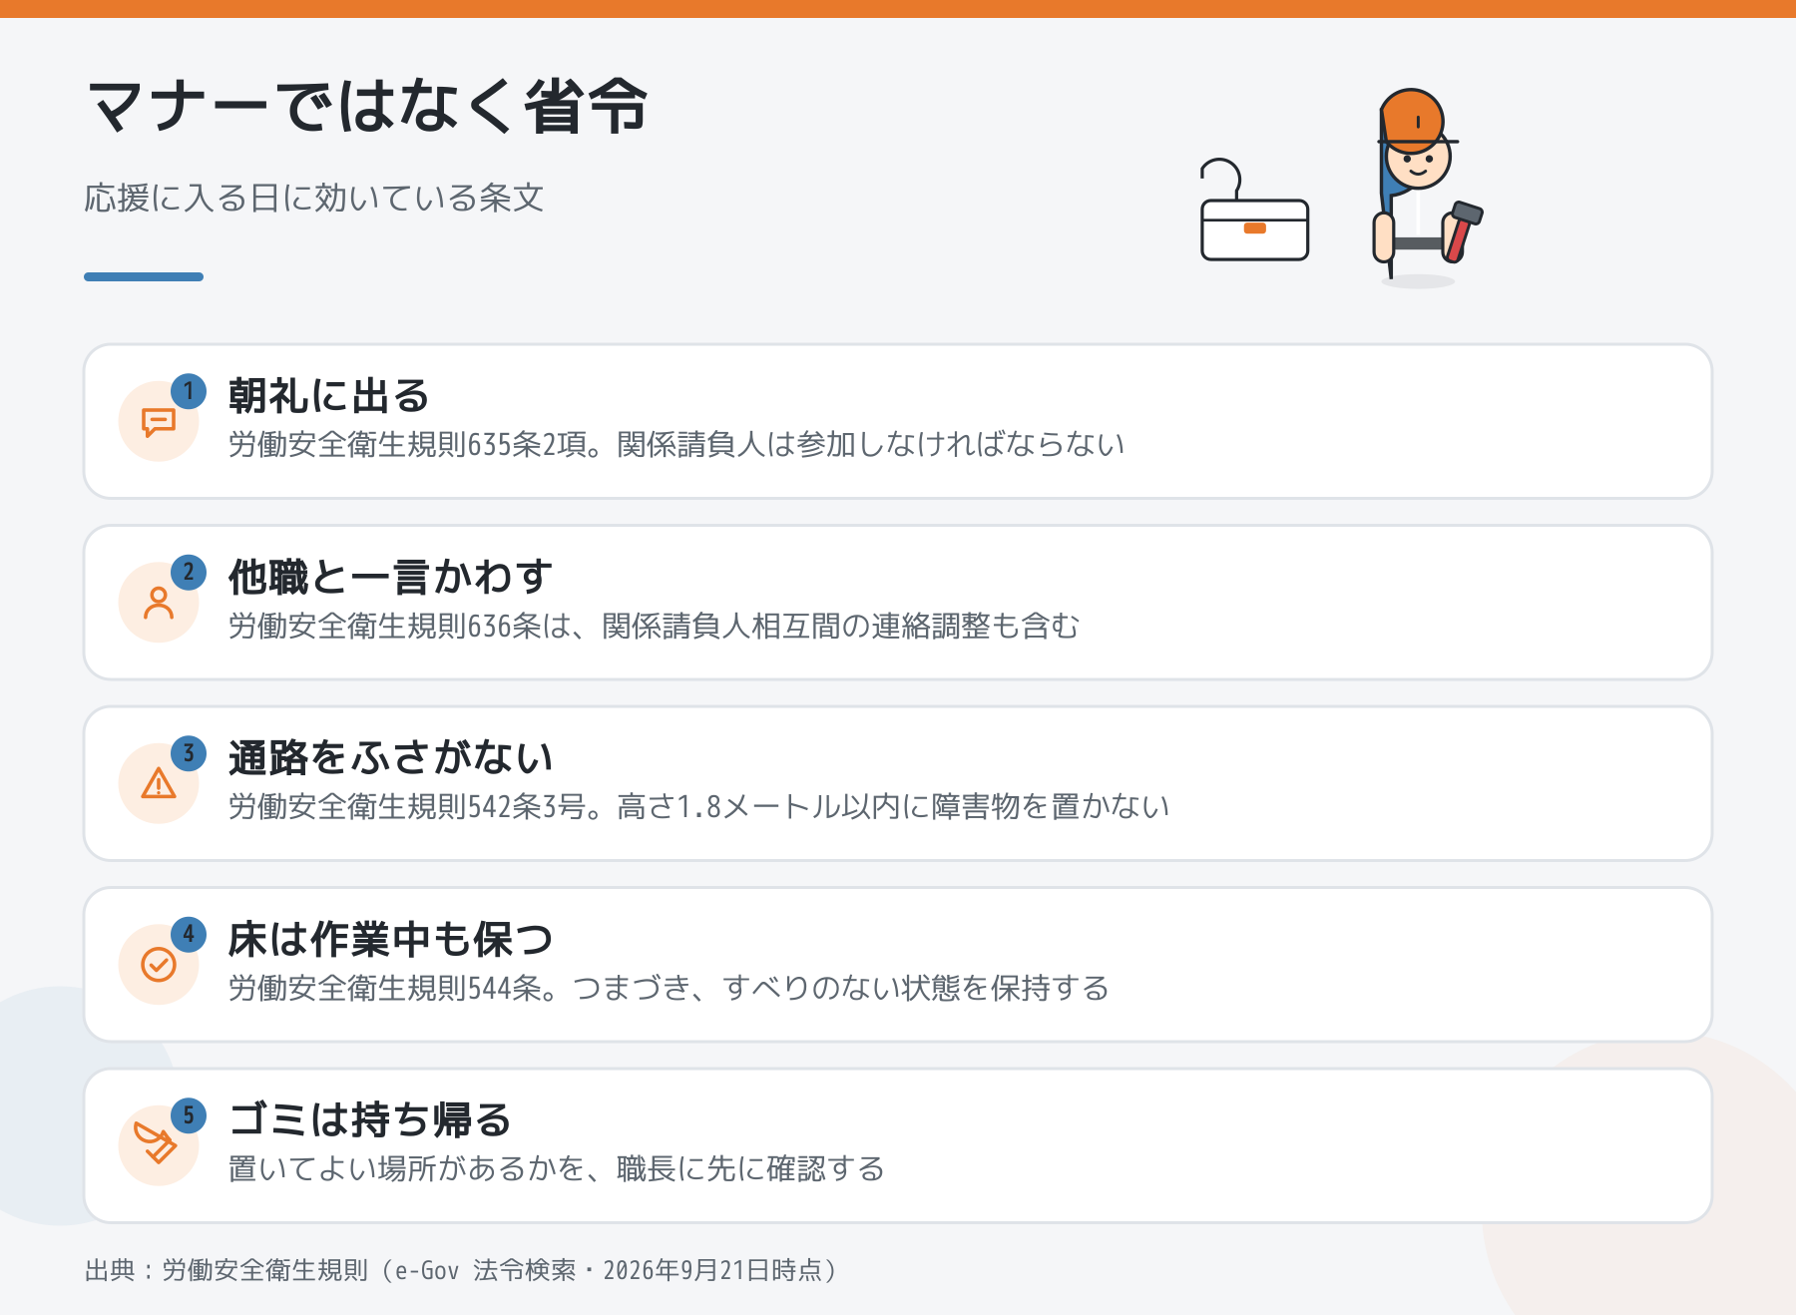Click the checkmark circle icon beside 床は作業中も保つ
1796x1315 pixels.
(x=159, y=965)
